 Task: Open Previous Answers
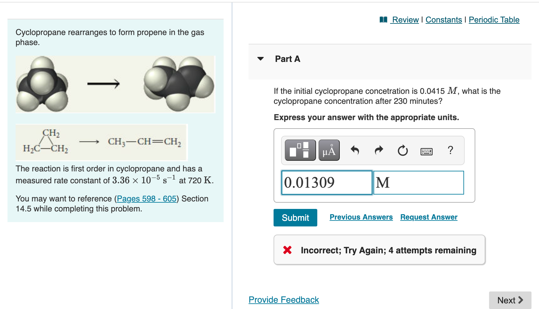point(361,217)
